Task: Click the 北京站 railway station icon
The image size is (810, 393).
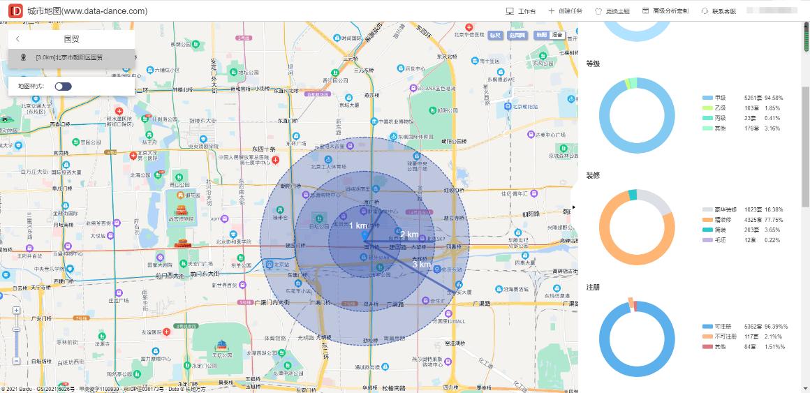Action: pyautogui.click(x=270, y=264)
